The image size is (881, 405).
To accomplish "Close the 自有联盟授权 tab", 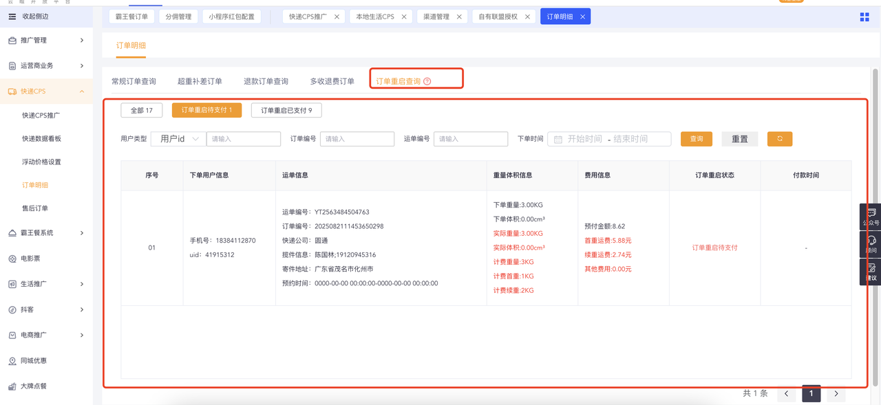I will pyautogui.click(x=527, y=17).
